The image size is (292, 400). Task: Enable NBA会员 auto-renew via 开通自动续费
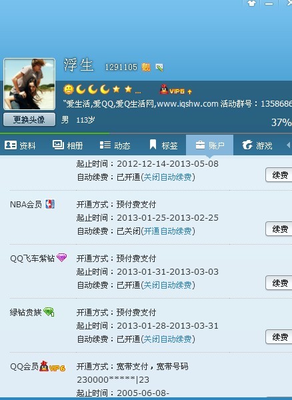(167, 231)
